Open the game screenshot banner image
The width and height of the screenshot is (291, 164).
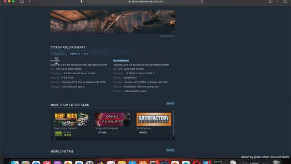(113, 22)
